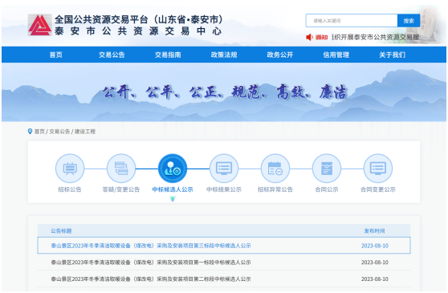
Task: Click the 发布时间 column header
Action: point(374,230)
